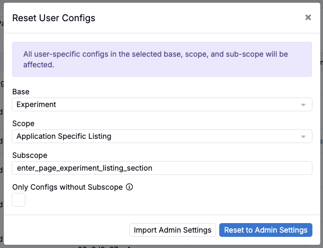Select the Experiment text in the Base field
Screen dimensions: 323x248
[x=36, y=104]
